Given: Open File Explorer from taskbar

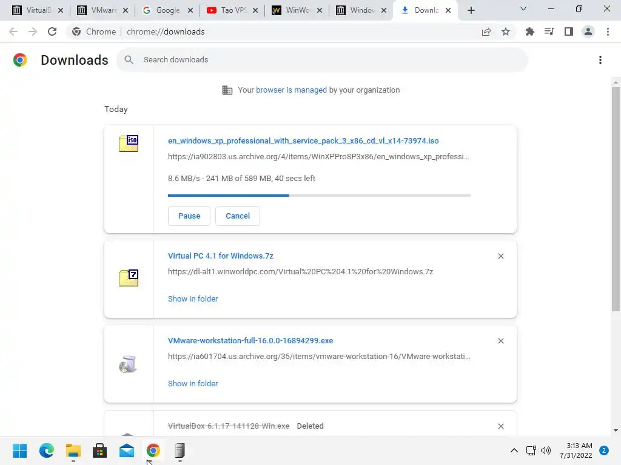Looking at the screenshot, I should tap(73, 450).
